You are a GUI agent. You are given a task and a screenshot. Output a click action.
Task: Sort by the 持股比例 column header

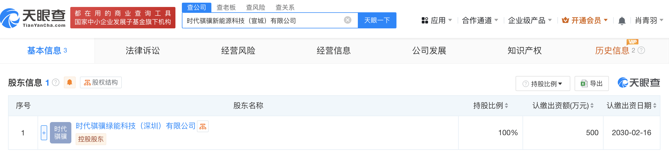point(490,106)
